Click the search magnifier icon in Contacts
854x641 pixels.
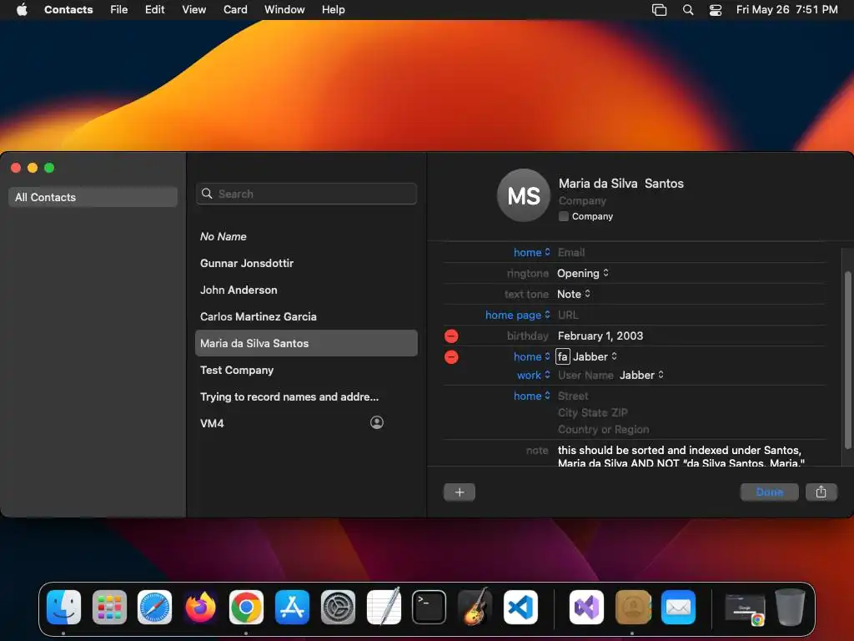pos(207,194)
